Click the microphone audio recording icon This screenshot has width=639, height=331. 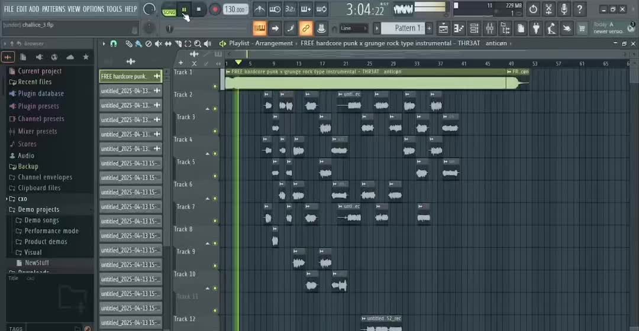point(564,8)
